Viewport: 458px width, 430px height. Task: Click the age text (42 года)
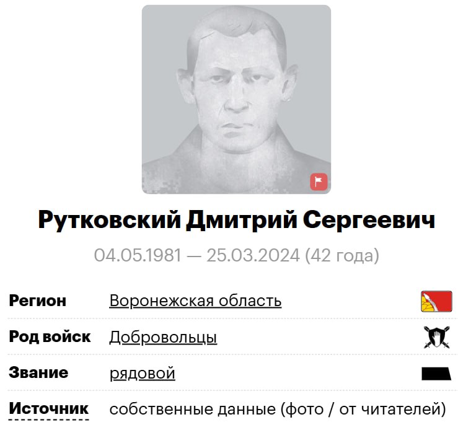(342, 255)
